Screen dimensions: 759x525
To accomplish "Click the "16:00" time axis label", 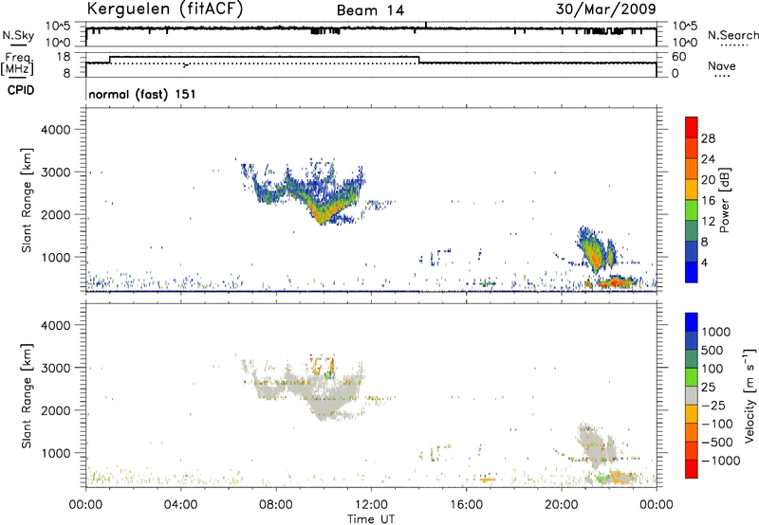I will (466, 505).
